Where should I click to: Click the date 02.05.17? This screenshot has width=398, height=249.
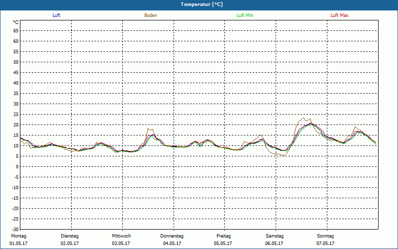[70, 244]
